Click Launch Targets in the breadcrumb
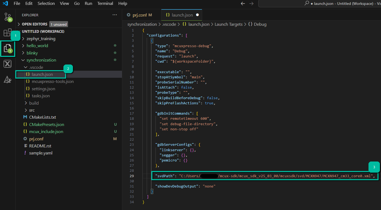381x210 pixels. [x=228, y=24]
